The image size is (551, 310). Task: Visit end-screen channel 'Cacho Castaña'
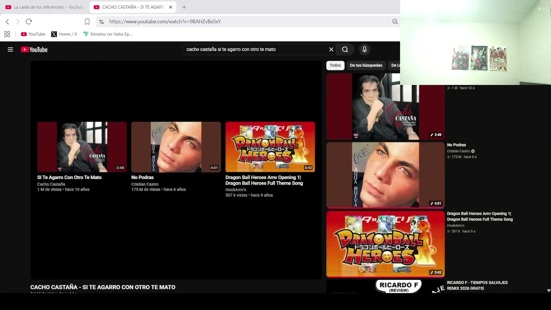pyautogui.click(x=51, y=184)
